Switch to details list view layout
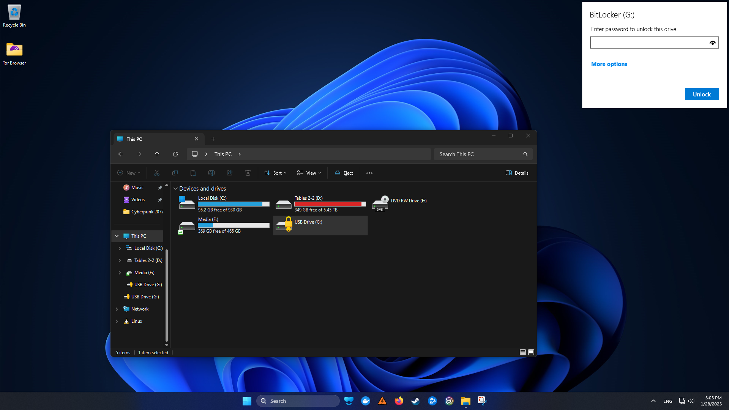 523,353
